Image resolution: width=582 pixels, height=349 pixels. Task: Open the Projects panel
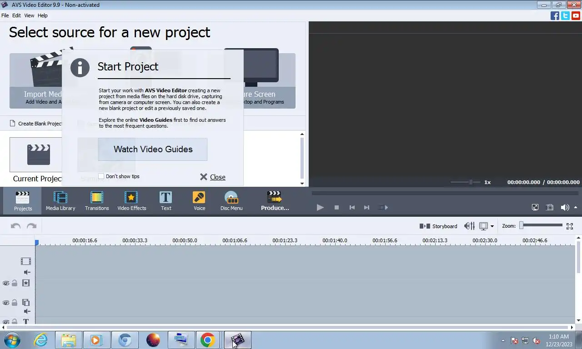23,201
